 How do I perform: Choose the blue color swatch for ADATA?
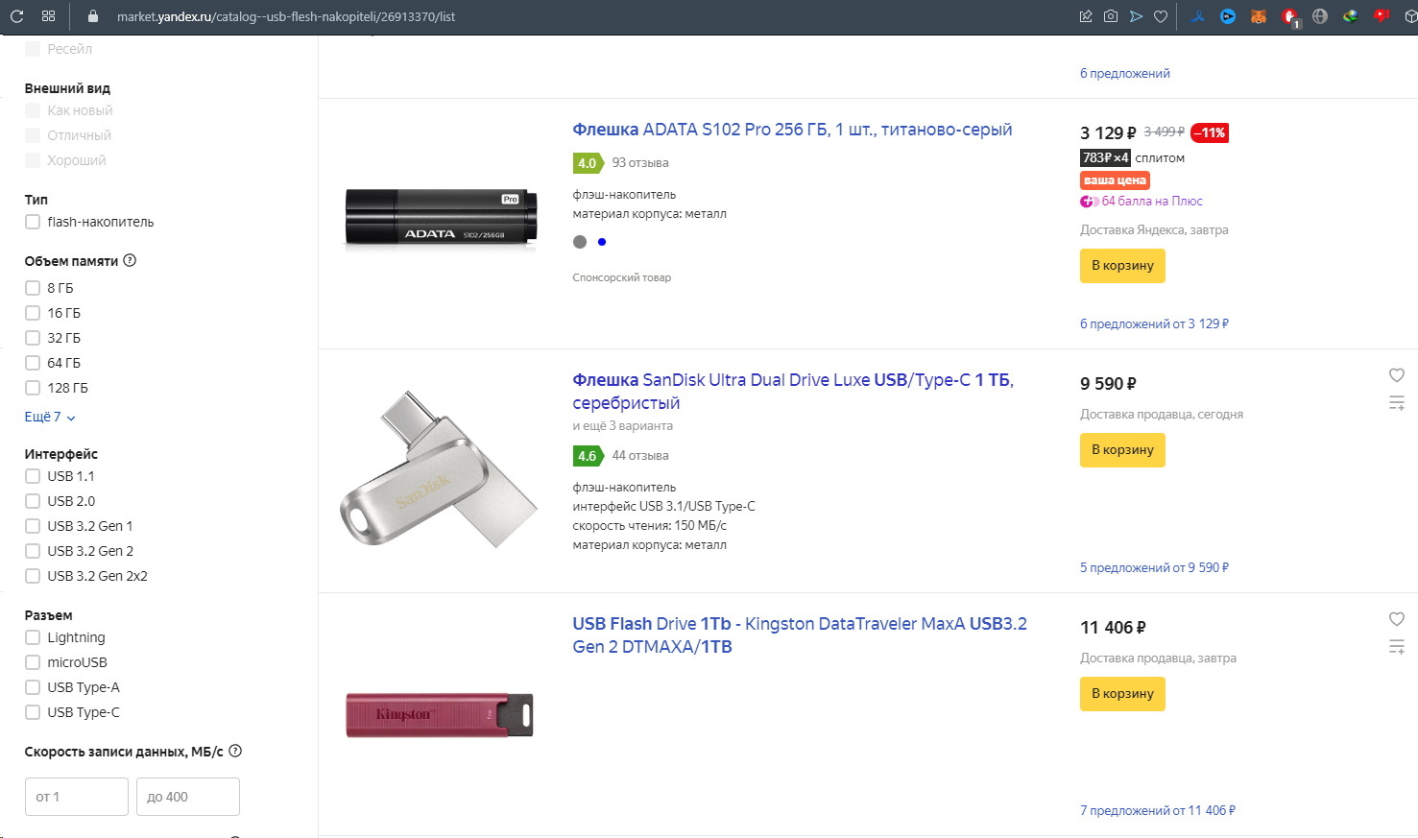tap(602, 242)
